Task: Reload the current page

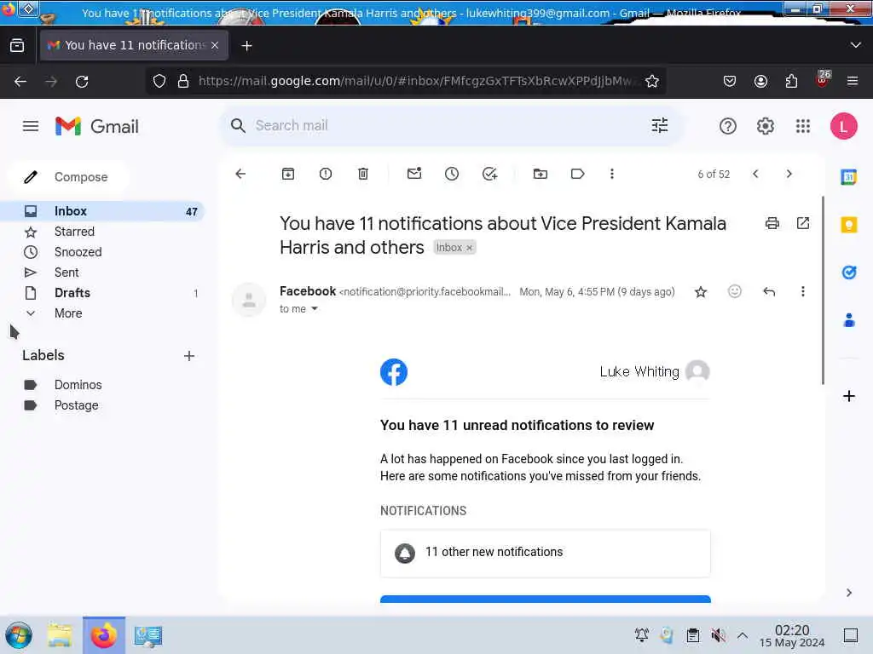Action: 82,81
